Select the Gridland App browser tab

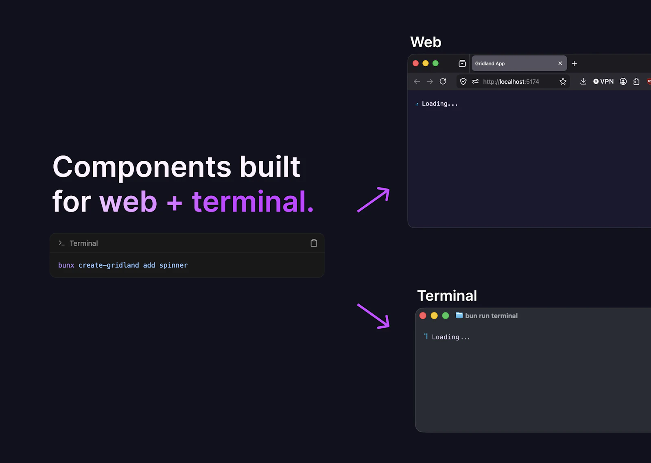pos(519,63)
